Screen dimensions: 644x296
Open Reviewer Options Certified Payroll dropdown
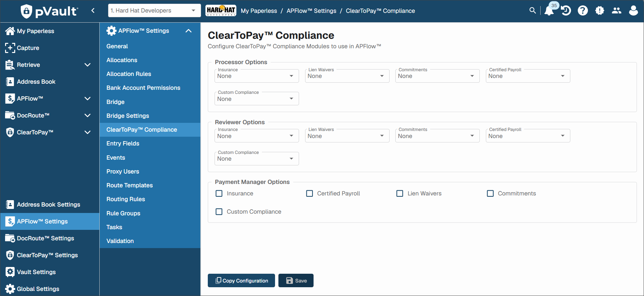pyautogui.click(x=528, y=136)
